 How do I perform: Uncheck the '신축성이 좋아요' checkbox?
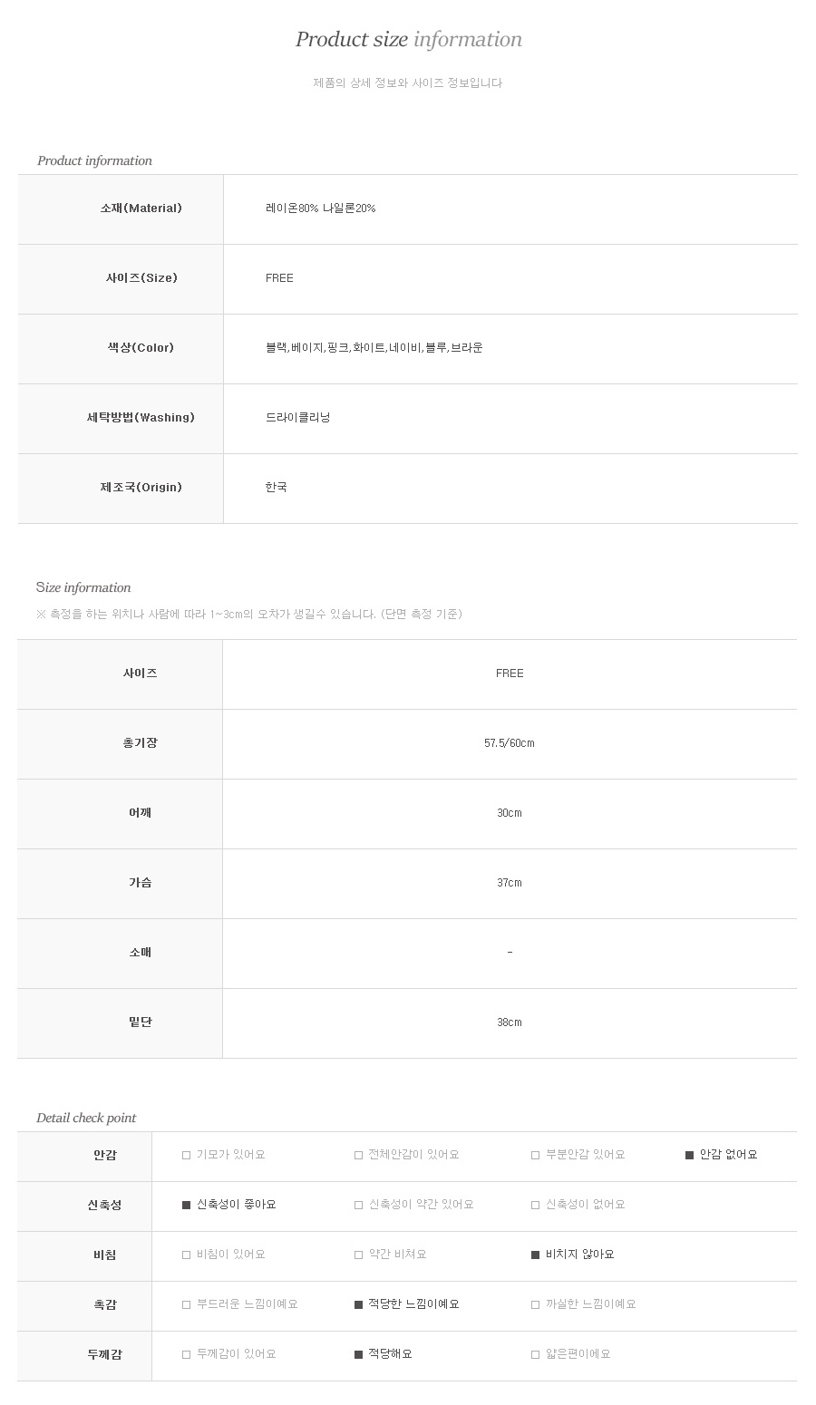[187, 1206]
